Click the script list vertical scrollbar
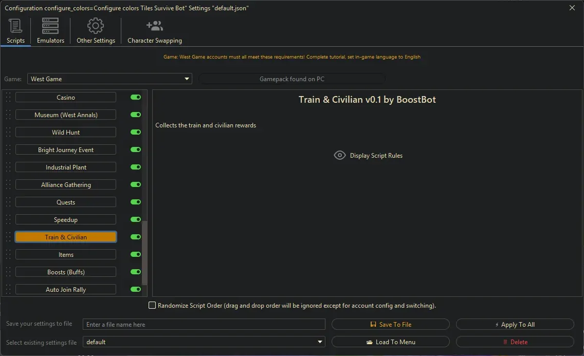Image resolution: width=584 pixels, height=356 pixels. [x=144, y=252]
